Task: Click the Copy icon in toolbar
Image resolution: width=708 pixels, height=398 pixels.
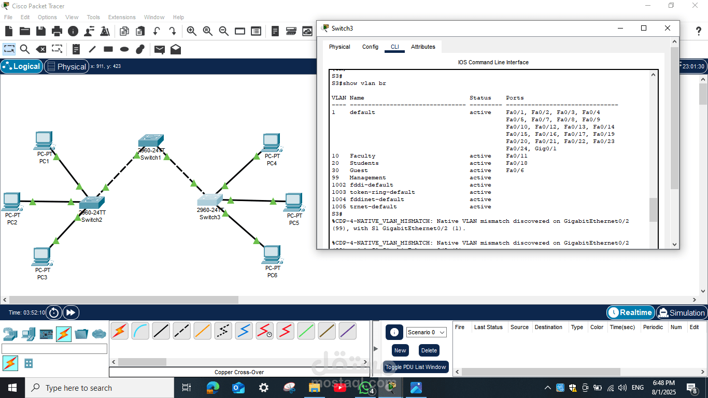Action: [x=124, y=31]
